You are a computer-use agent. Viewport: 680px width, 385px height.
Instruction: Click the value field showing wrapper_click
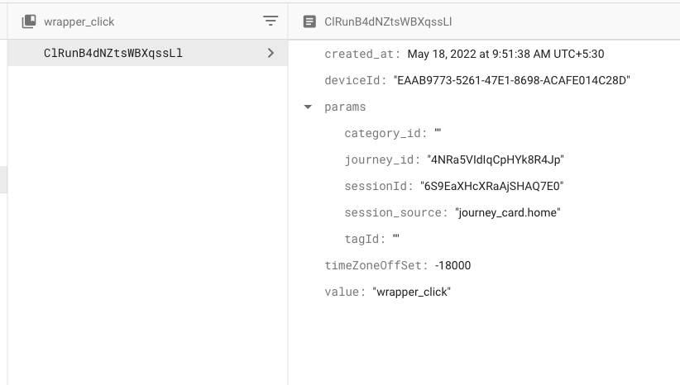pos(411,292)
